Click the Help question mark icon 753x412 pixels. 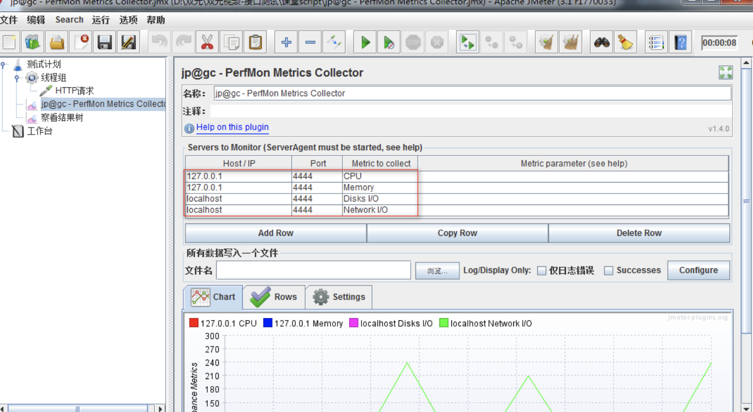(680, 42)
